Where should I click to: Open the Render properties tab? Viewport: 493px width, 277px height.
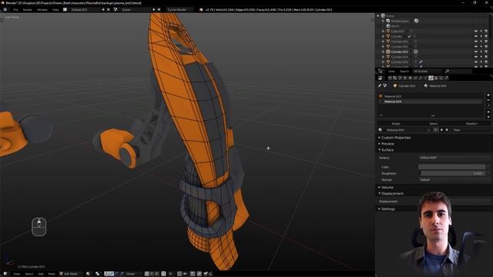pyautogui.click(x=390, y=78)
